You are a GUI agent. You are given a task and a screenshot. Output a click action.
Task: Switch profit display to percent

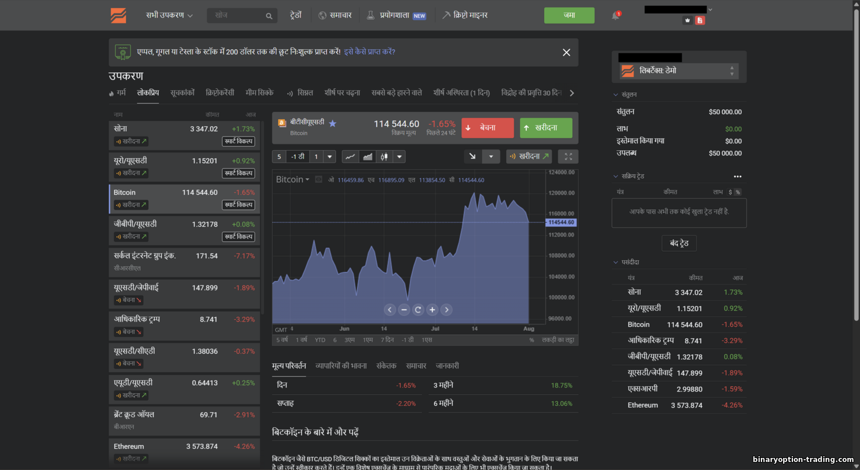(738, 192)
